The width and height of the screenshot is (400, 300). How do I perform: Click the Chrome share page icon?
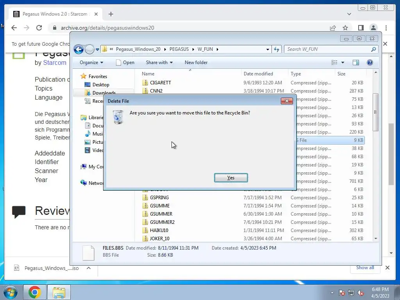point(333,28)
